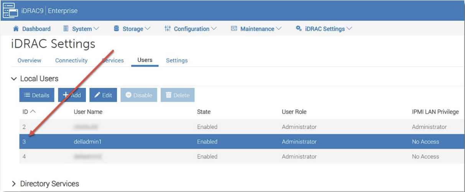The width and height of the screenshot is (465, 192).
Task: Switch to the Connectivity tab
Action: pos(71,60)
